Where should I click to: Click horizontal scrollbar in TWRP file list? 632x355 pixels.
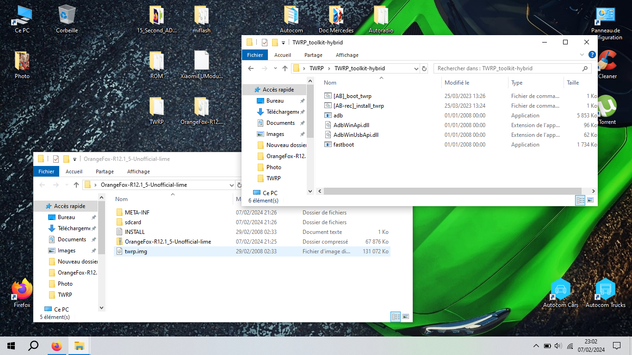[x=452, y=191]
